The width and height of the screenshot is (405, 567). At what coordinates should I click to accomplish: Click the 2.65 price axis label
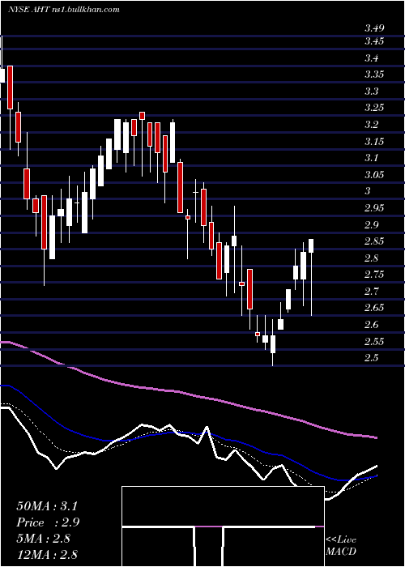click(x=374, y=308)
